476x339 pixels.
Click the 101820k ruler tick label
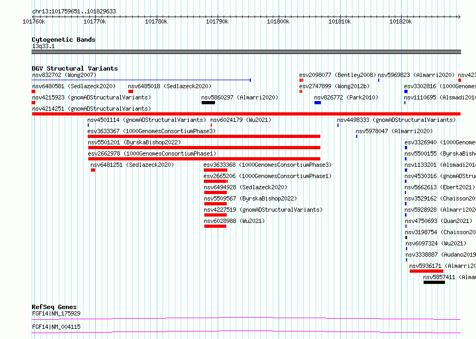click(401, 21)
